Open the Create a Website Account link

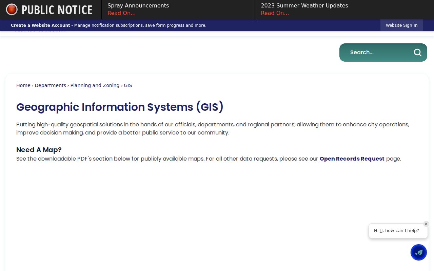coord(40,25)
